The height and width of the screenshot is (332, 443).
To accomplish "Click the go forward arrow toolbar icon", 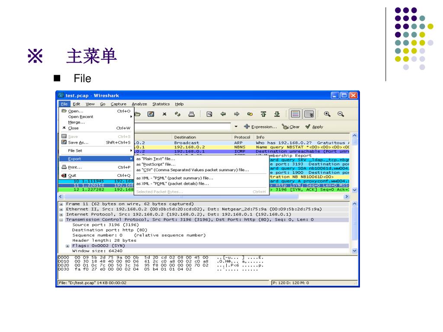I will coord(237,114).
